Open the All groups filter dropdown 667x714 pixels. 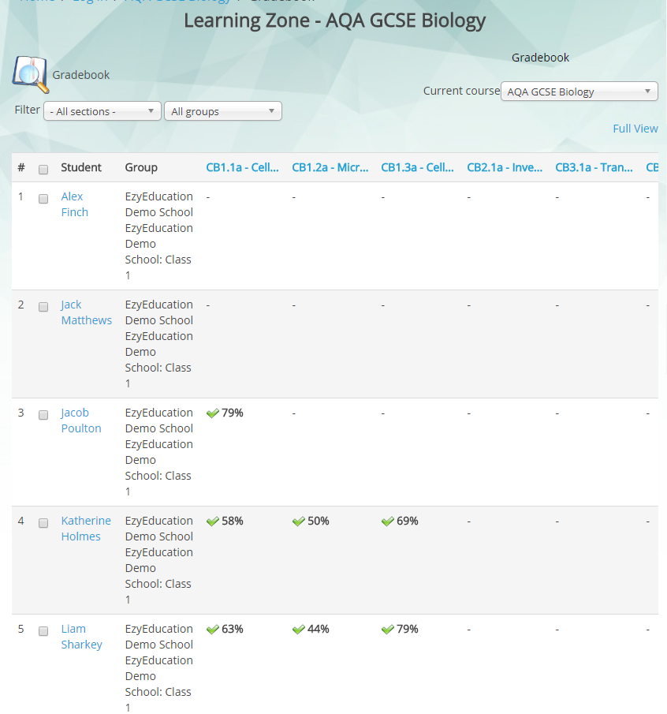coord(223,111)
